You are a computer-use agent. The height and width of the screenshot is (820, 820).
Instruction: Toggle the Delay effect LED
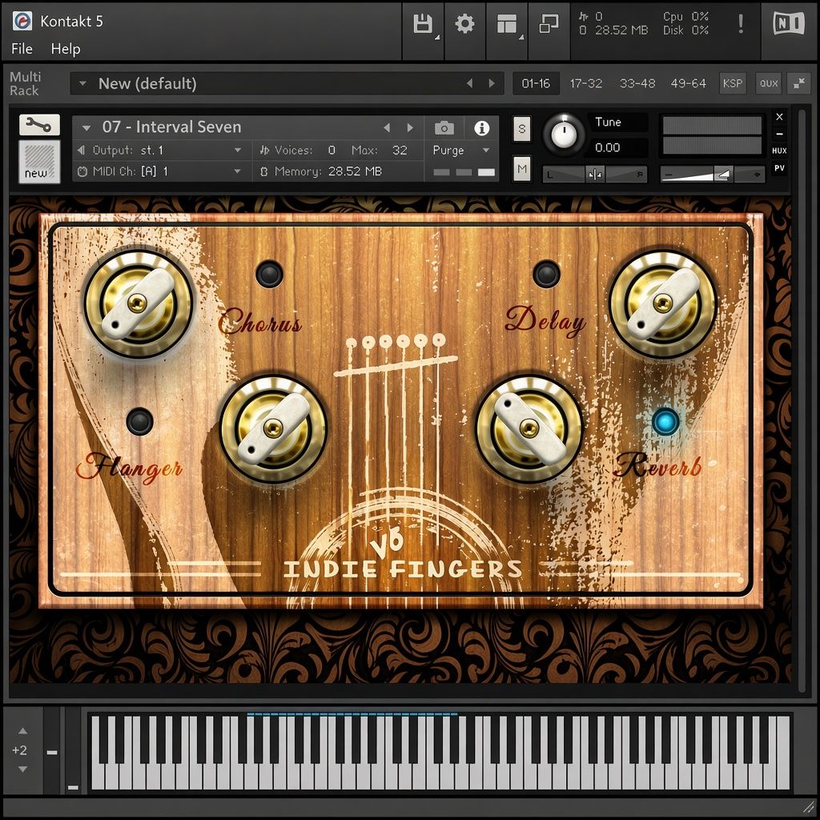[x=546, y=274]
